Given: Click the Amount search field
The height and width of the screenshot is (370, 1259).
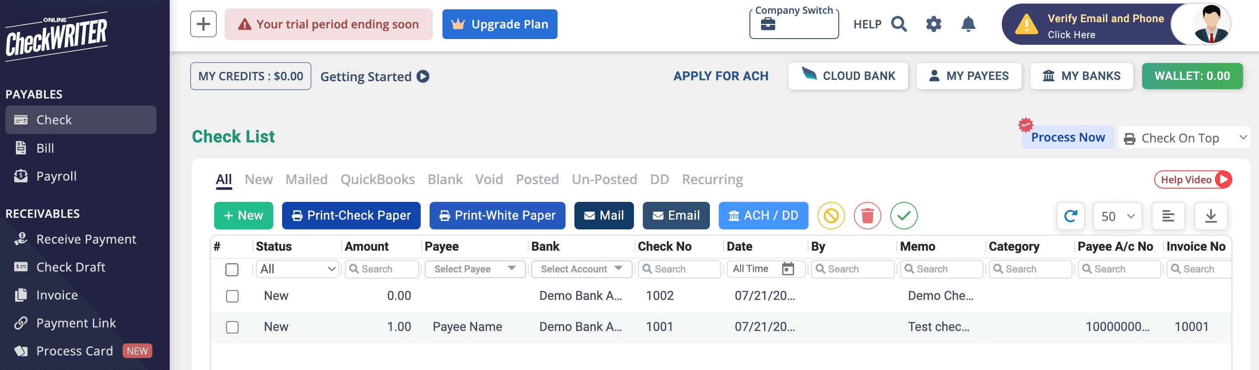Looking at the screenshot, I should pos(382,269).
